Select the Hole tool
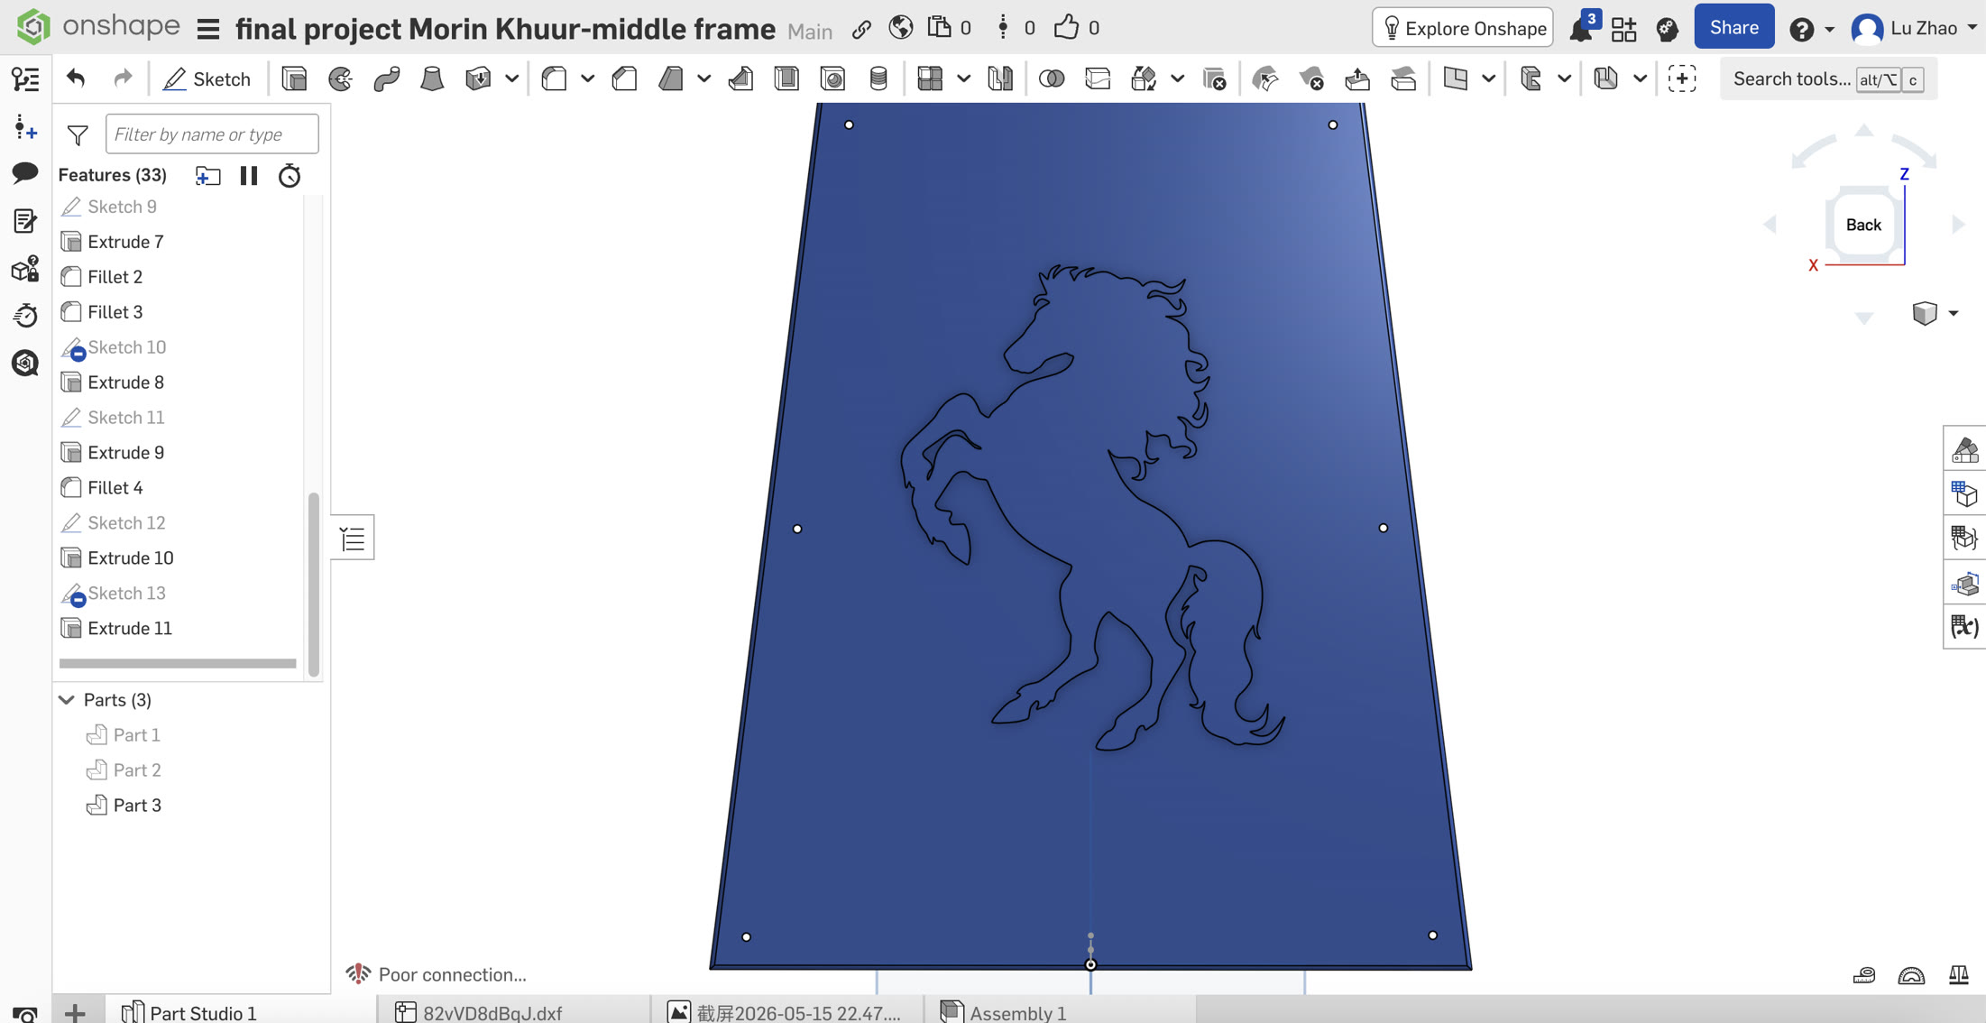The height and width of the screenshot is (1023, 1986). point(832,78)
